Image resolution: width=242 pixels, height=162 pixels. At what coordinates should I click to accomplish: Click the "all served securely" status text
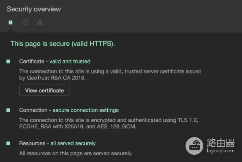[74, 143]
